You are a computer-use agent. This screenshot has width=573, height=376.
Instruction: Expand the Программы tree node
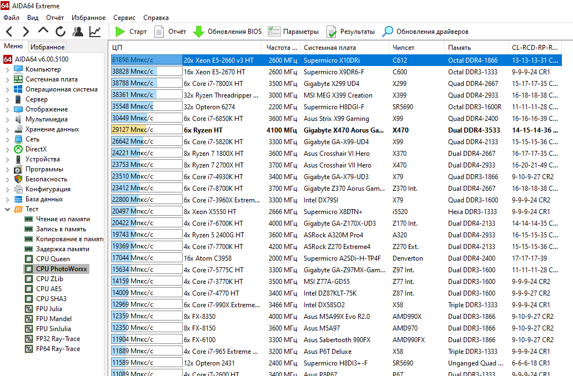tap(7, 169)
